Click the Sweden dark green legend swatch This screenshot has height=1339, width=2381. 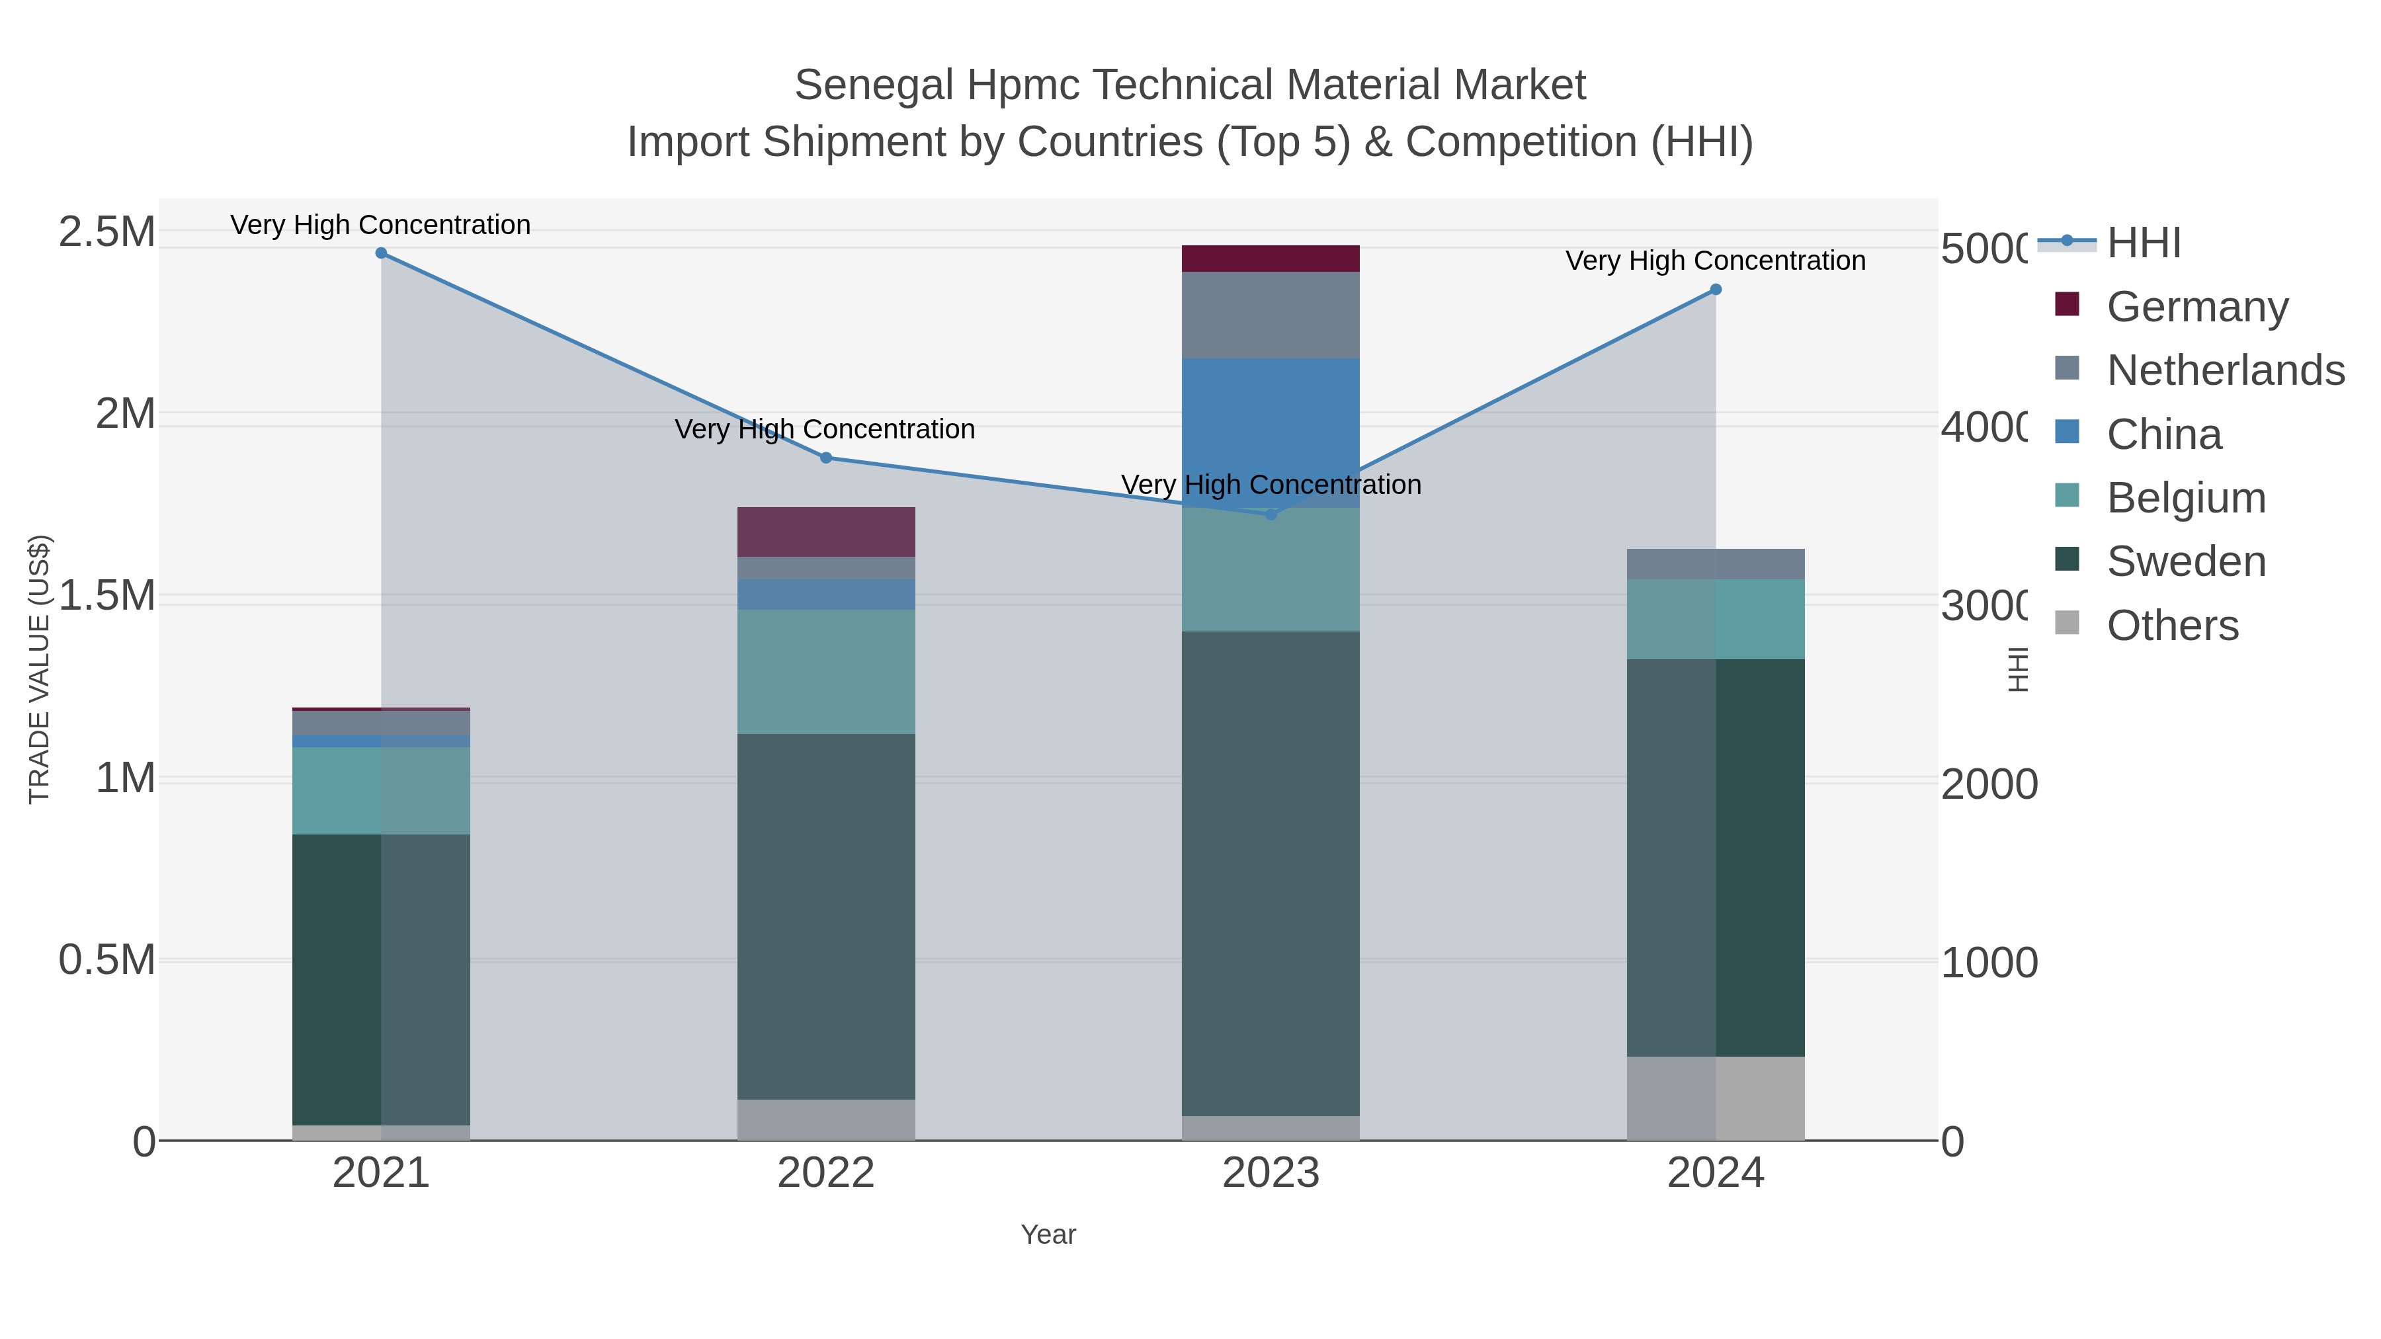(x=2067, y=559)
